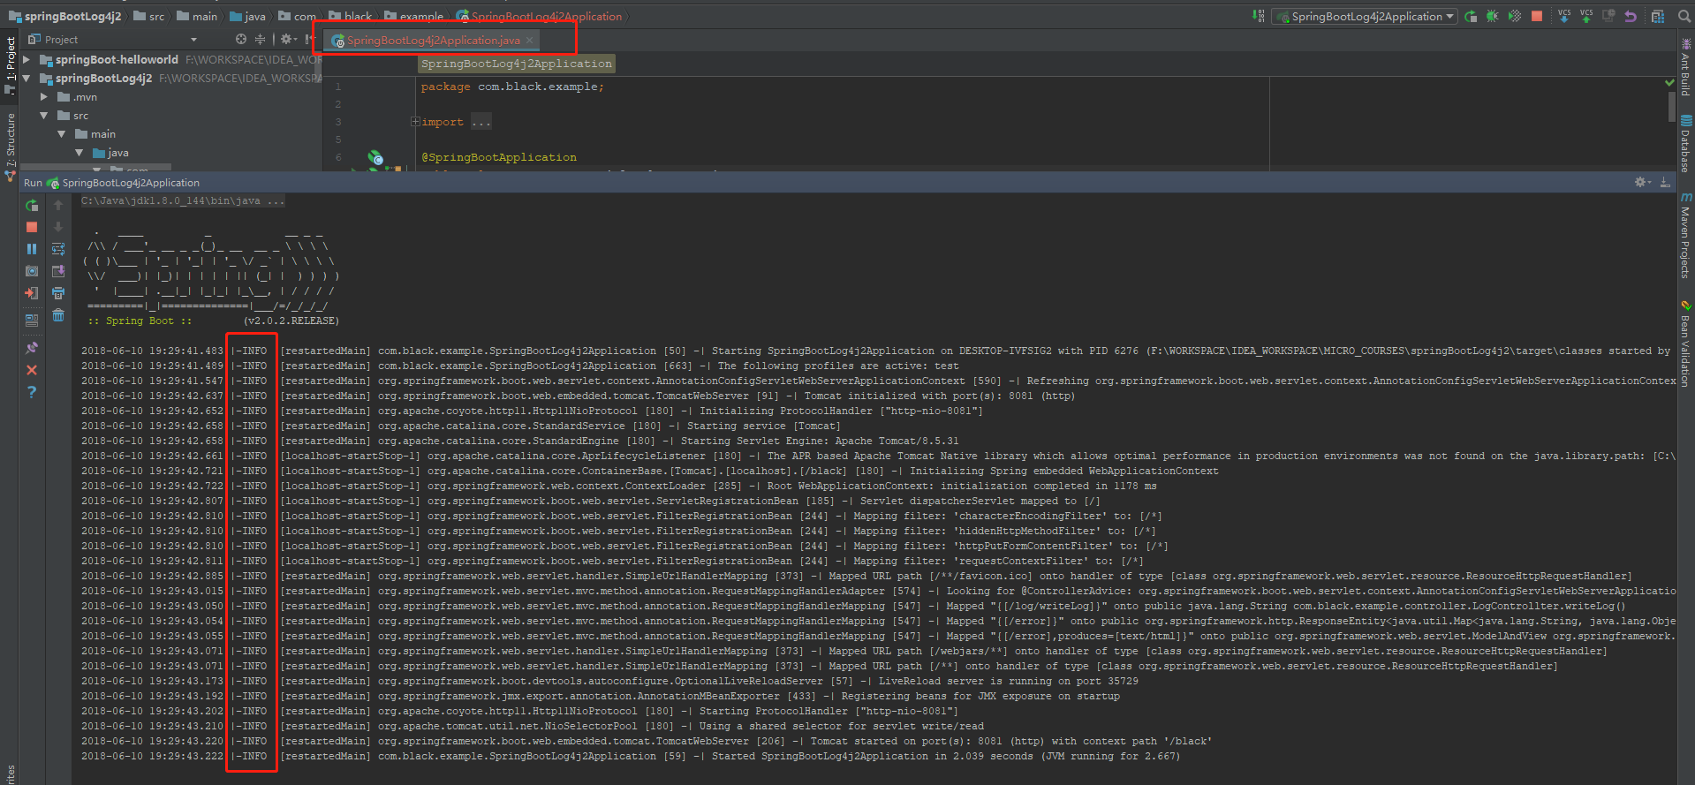Click Scroll from Source crosshair icon
Image resolution: width=1695 pixels, height=785 pixels.
click(241, 39)
